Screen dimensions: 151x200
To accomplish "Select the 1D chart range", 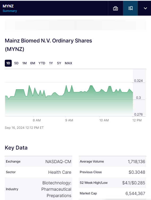I will (x=8, y=63).
